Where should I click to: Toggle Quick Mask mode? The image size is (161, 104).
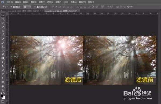click(3, 102)
